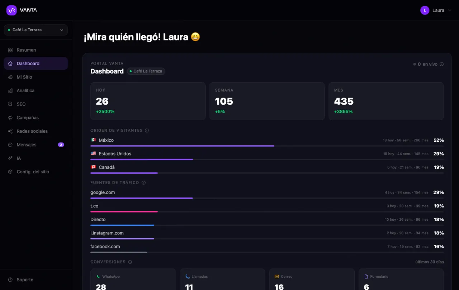The height and width of the screenshot is (290, 459).
Task: Click the Directo blue progress bar
Action: pos(122,225)
